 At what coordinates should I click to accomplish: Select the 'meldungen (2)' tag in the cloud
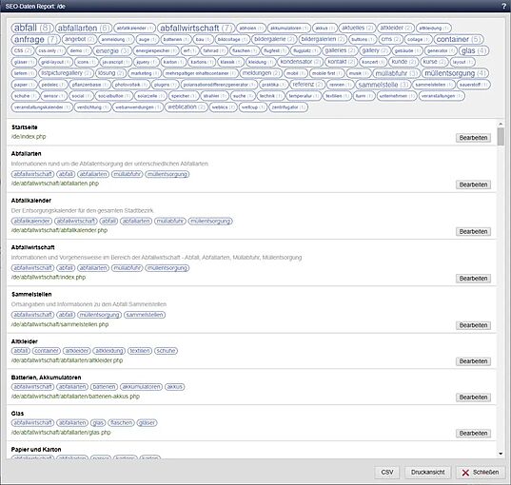pos(261,73)
